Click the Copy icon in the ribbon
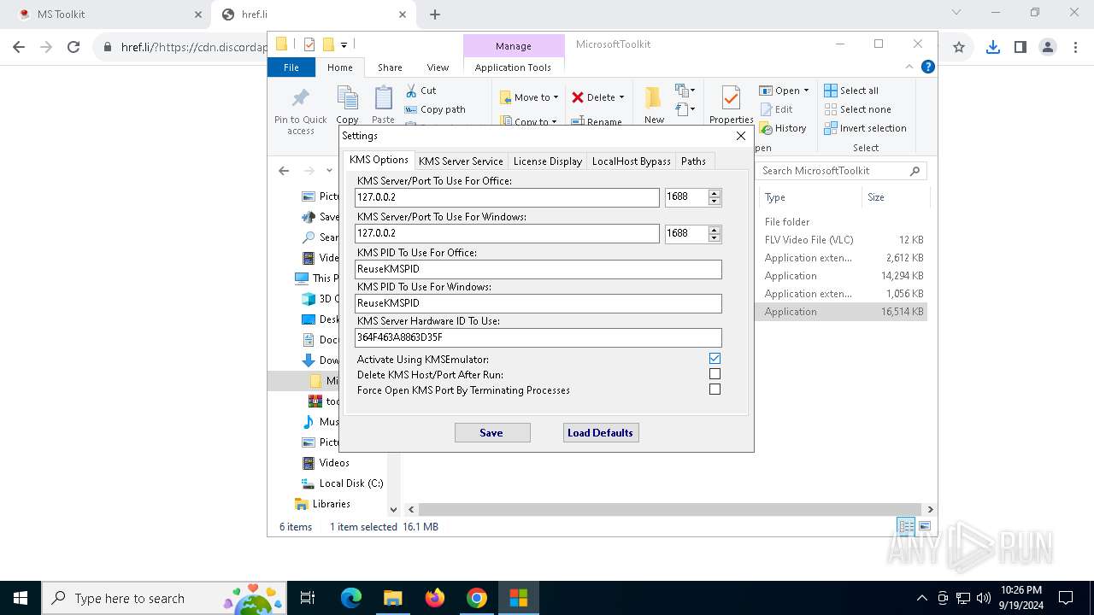The height and width of the screenshot is (615, 1094). tap(347, 97)
